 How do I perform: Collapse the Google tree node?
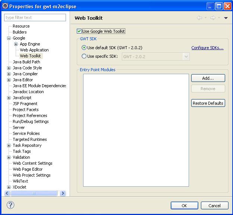(9, 38)
